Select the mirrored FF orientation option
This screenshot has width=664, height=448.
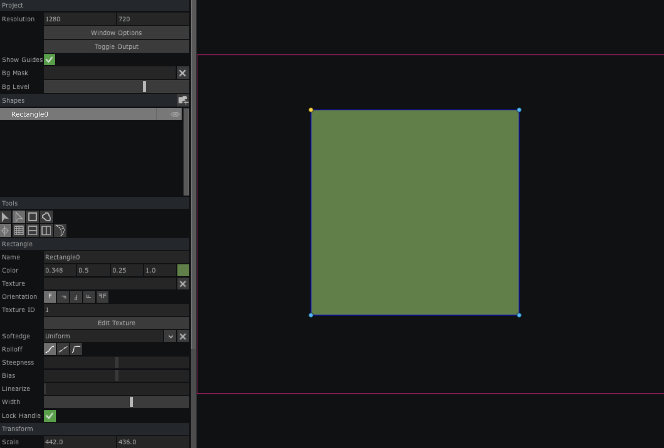[103, 296]
